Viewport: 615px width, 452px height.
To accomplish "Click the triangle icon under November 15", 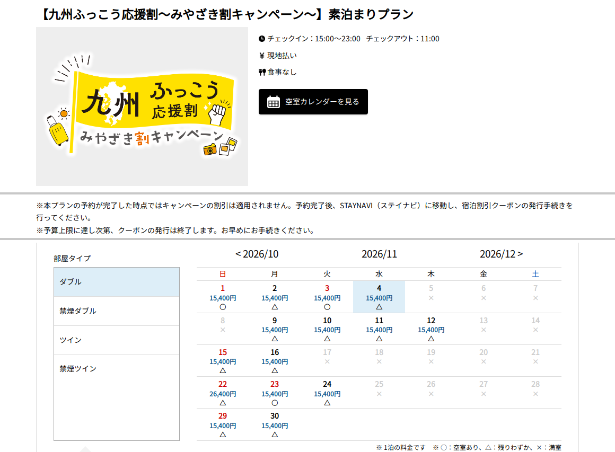I will click(223, 370).
